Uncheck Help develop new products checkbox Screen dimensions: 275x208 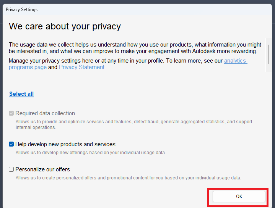click(11, 144)
